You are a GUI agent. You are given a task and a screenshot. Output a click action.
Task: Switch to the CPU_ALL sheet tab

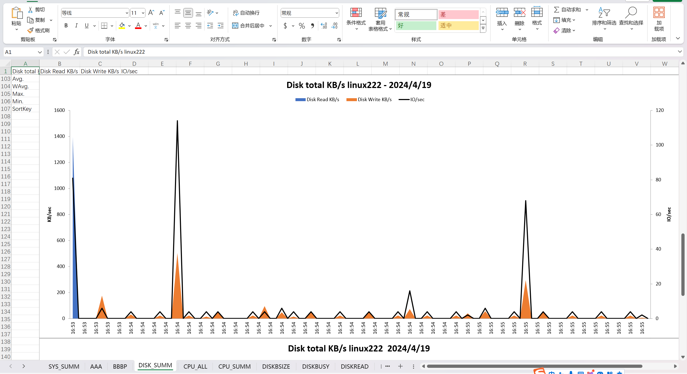(195, 366)
